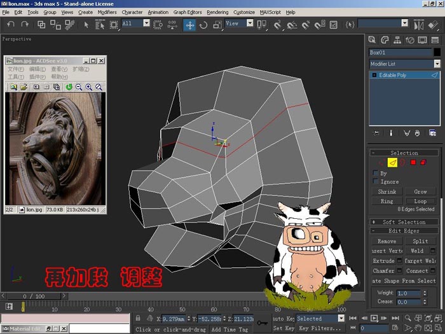Open the Graph Editors menu
The height and width of the screenshot is (334, 445).
coord(188,12)
